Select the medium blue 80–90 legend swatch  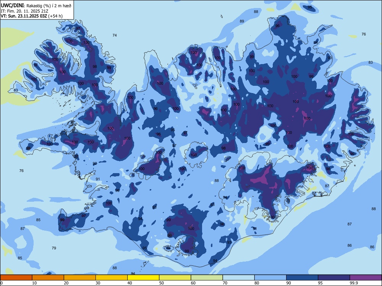(270, 278)
